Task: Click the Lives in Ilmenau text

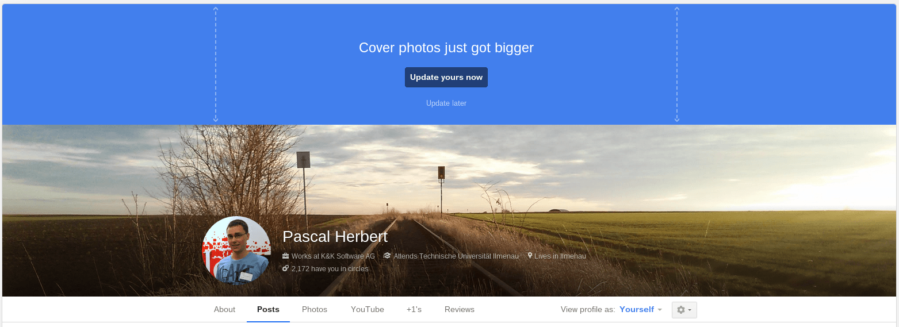Action: [x=560, y=256]
